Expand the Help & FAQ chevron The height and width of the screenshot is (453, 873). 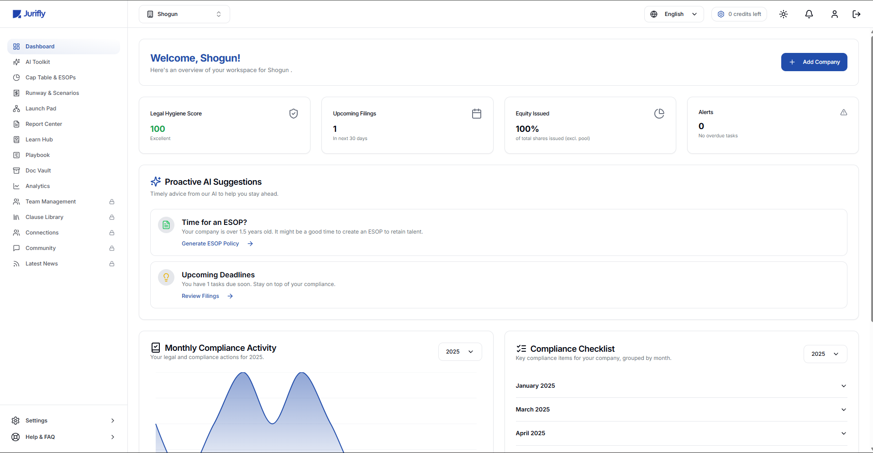click(113, 437)
